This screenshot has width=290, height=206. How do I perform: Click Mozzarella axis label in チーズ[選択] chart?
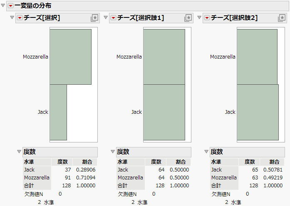(35, 56)
